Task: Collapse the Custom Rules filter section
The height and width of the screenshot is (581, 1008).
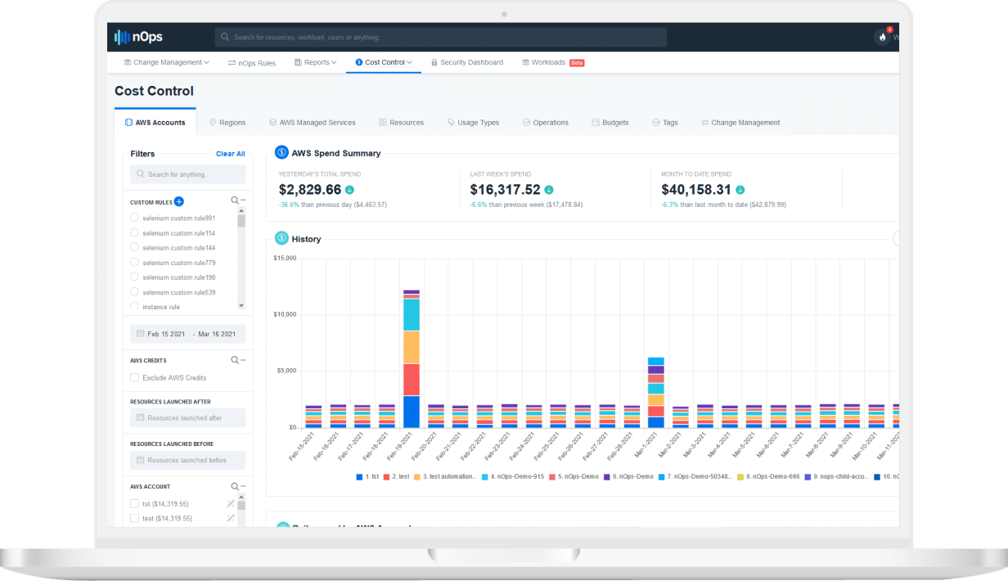Action: (243, 200)
